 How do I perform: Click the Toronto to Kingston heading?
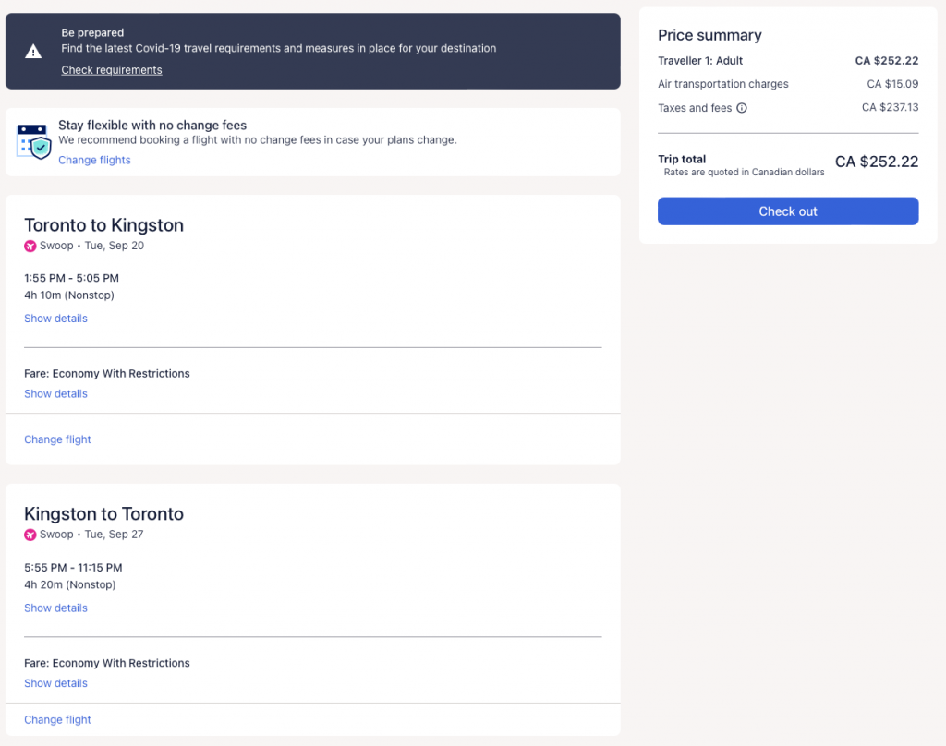point(103,225)
